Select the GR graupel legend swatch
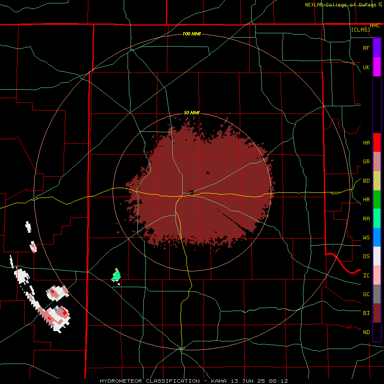The width and height of the screenshot is (384, 384). [x=377, y=162]
